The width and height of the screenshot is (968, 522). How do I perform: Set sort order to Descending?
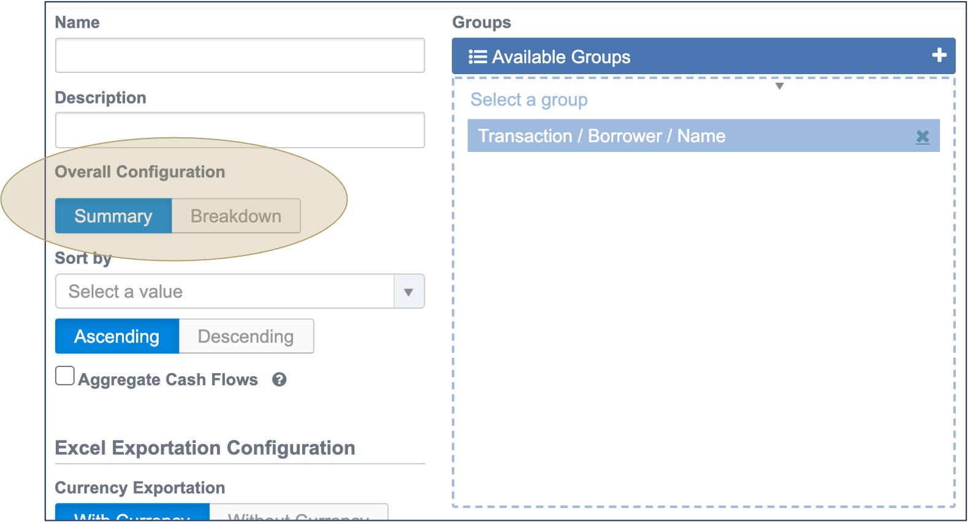[246, 336]
